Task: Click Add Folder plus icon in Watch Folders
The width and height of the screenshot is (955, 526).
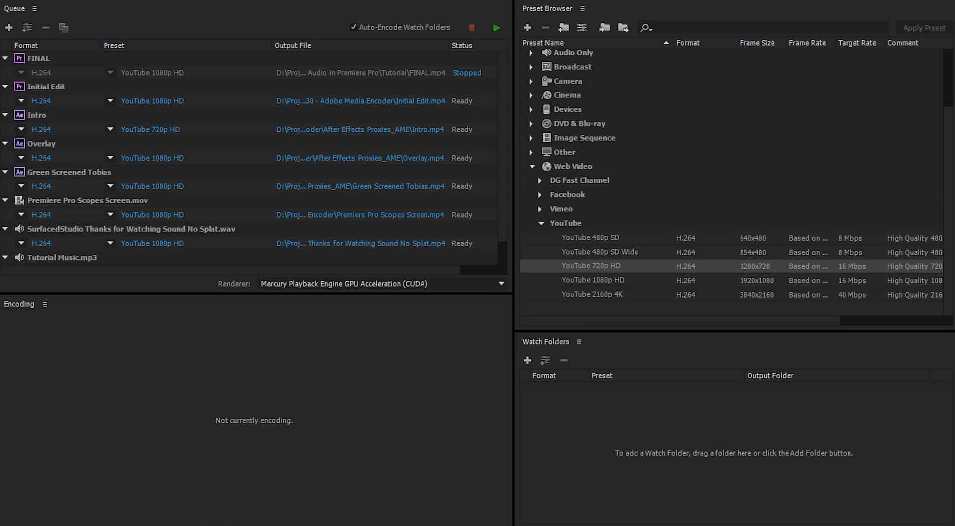Action: 527,360
